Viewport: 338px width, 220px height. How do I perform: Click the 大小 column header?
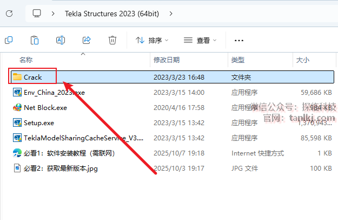(x=302, y=60)
